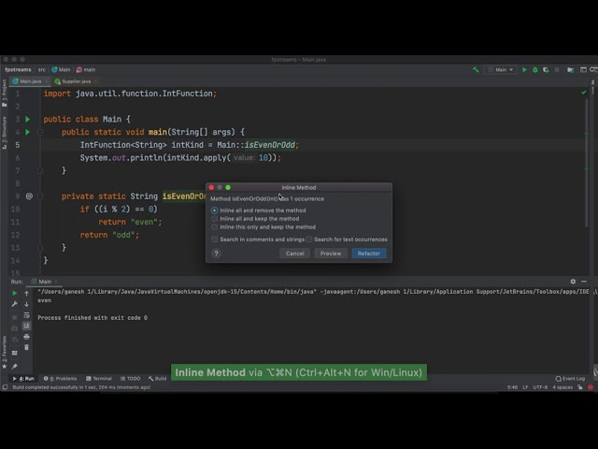Open Project side tool window
The image size is (598, 449).
(x=4, y=94)
